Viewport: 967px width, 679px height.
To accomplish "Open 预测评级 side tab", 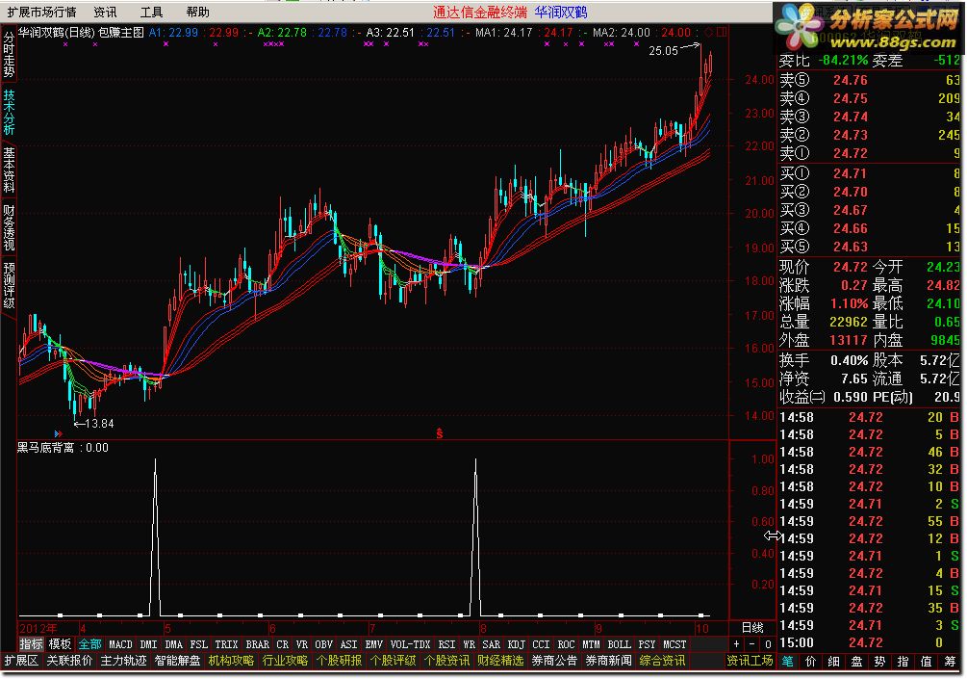I will click(9, 285).
